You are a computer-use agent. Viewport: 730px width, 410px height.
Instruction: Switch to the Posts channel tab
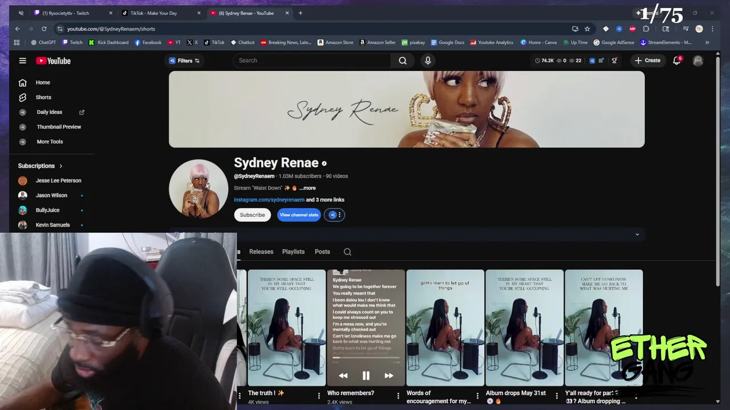[x=322, y=252]
